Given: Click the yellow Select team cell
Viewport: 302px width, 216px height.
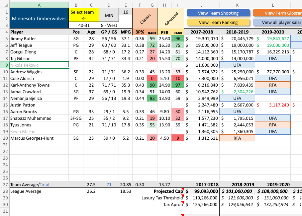Looking at the screenshot, I should [84, 15].
